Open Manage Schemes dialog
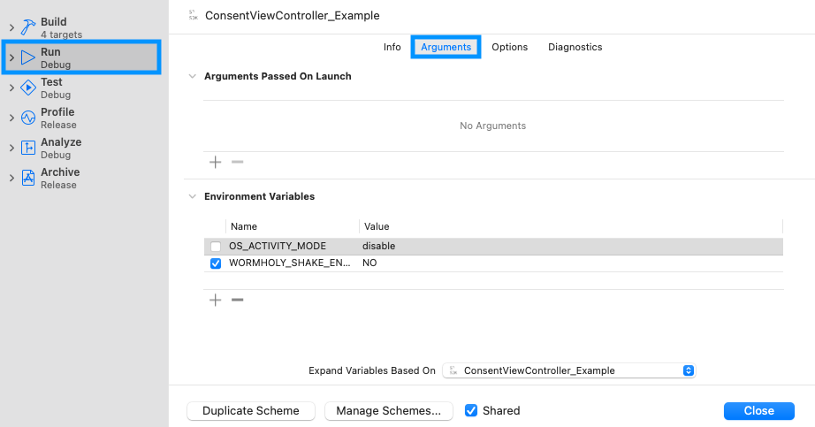Screen dimensions: 815x427 389,410
